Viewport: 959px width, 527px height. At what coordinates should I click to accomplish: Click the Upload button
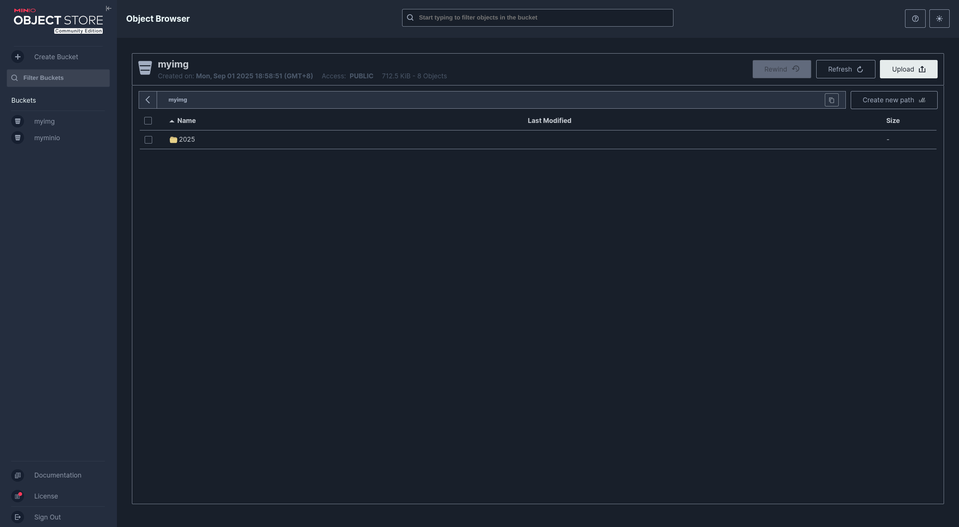tap(908, 69)
